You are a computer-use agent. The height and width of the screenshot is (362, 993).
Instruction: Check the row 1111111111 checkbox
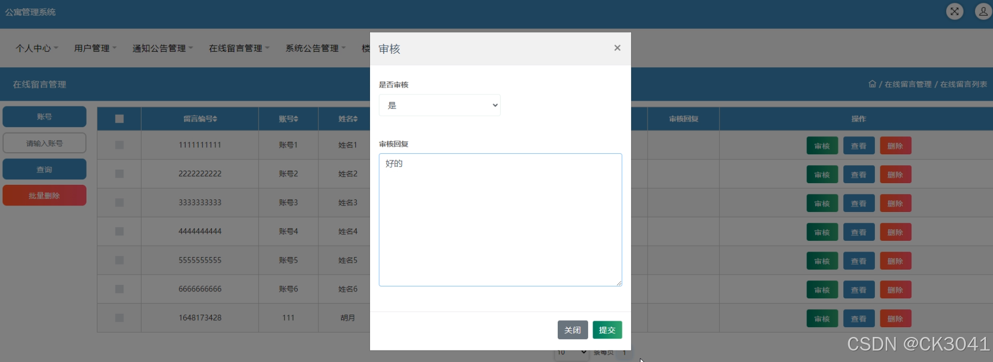(x=119, y=145)
